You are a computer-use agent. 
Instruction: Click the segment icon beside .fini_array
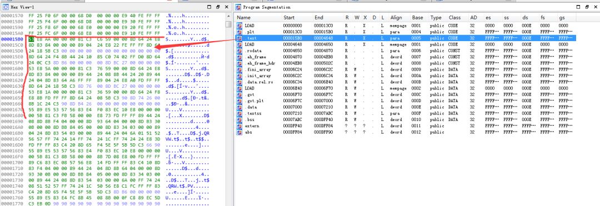[x=239, y=69]
